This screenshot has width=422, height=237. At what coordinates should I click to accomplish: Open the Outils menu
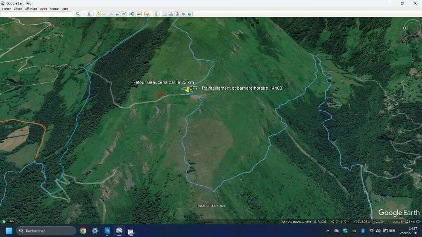click(43, 9)
